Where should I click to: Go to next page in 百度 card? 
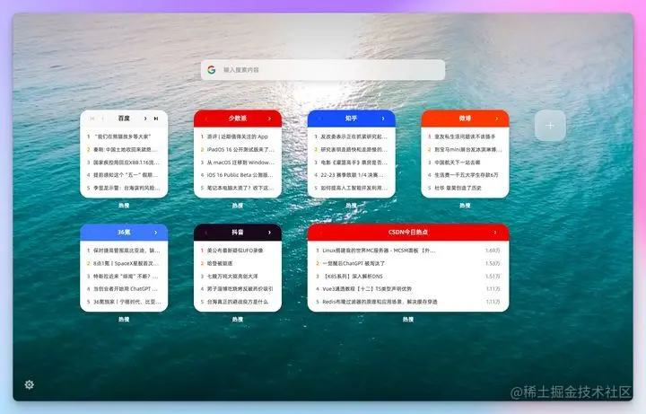[145, 119]
